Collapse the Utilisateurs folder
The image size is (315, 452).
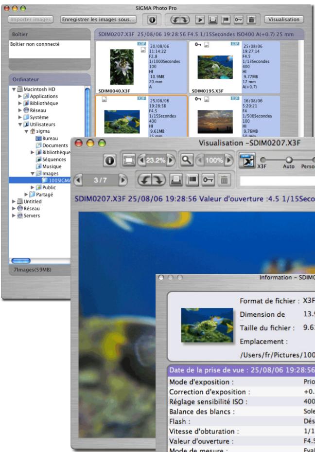click(x=20, y=125)
